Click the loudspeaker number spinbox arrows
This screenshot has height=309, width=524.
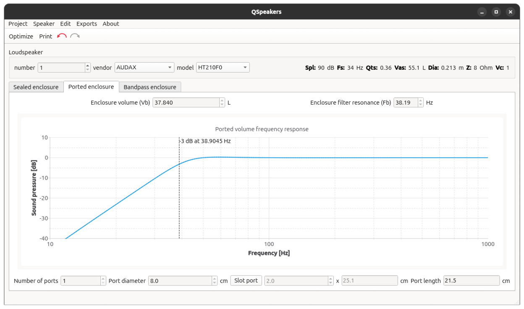[x=87, y=68]
